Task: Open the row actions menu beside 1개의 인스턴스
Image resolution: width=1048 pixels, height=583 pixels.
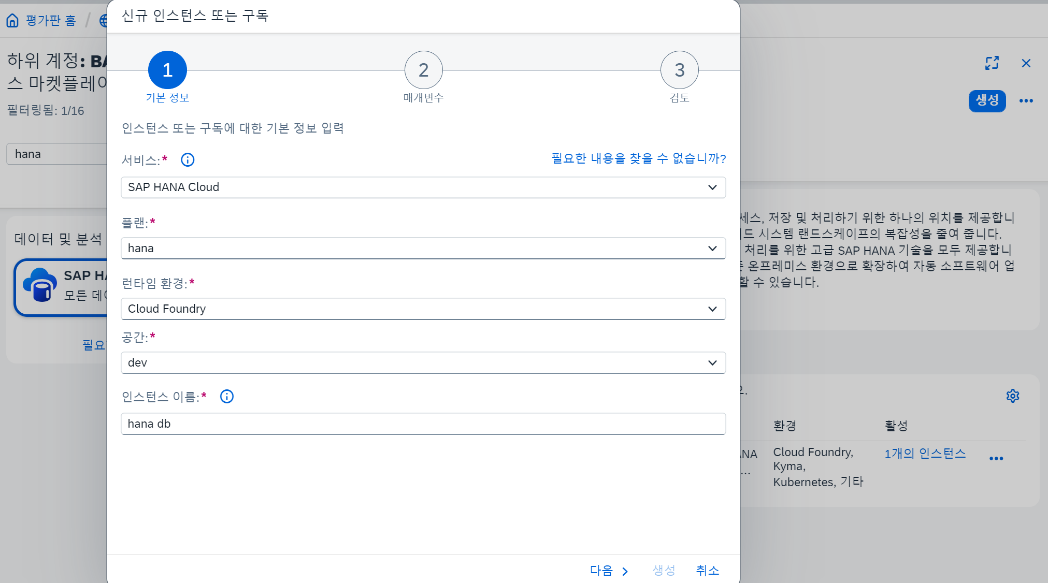Action: 996,459
